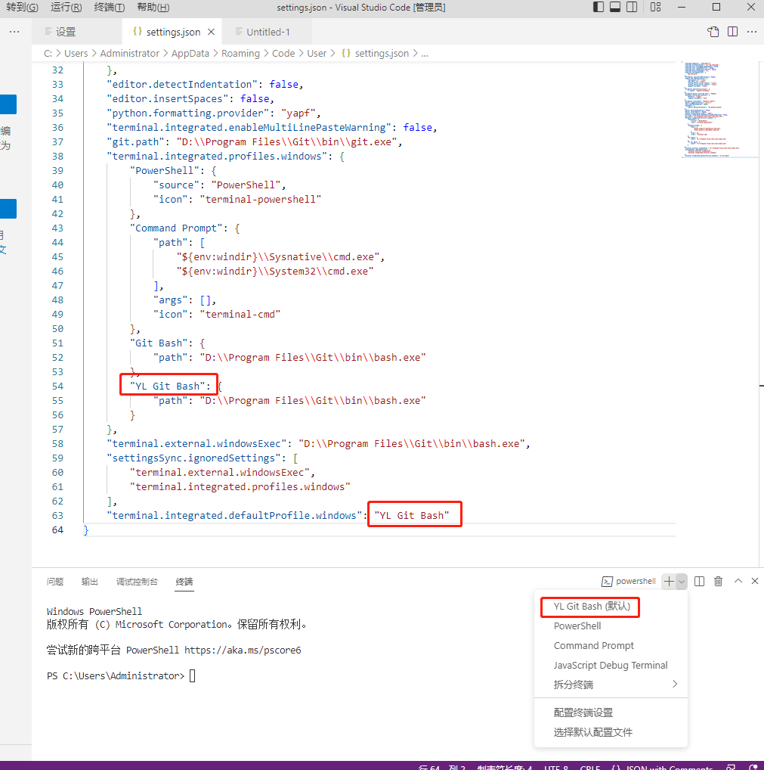Click the aka.ms/pscore6 link in terminal
The height and width of the screenshot is (770, 764).
coord(243,650)
